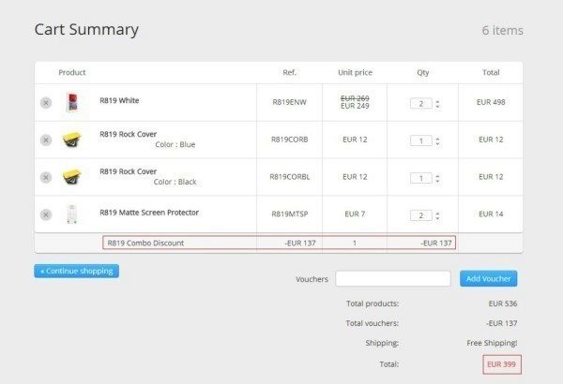Adjust quantity stepper for Matte Screen Protector
This screenshot has width=563, height=384.
tap(437, 215)
